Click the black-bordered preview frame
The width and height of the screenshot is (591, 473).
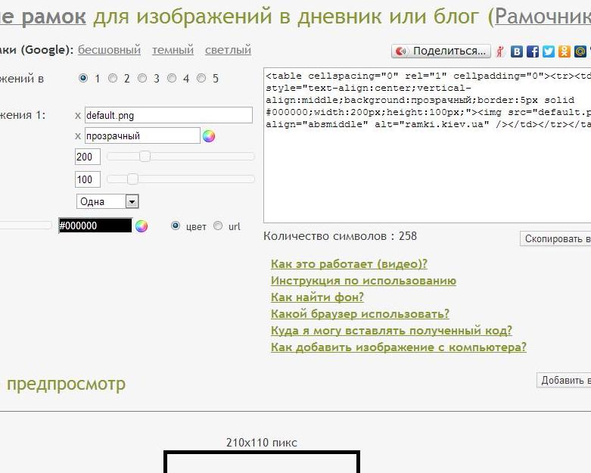coord(262,462)
